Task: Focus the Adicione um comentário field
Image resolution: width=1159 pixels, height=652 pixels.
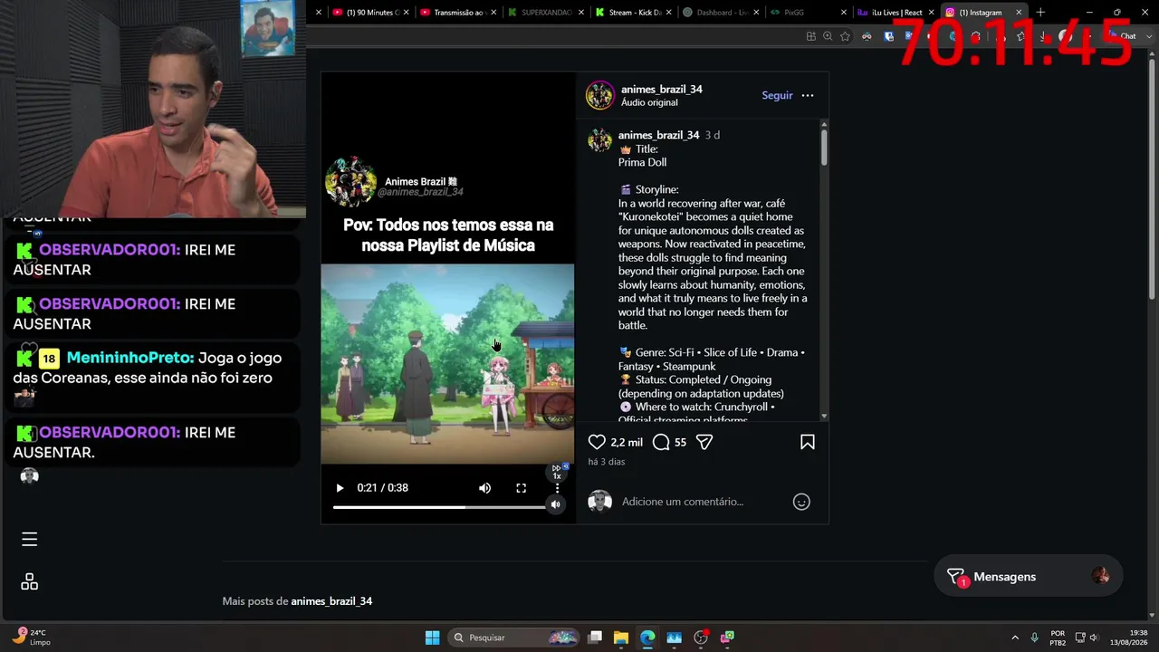Action: click(x=683, y=502)
